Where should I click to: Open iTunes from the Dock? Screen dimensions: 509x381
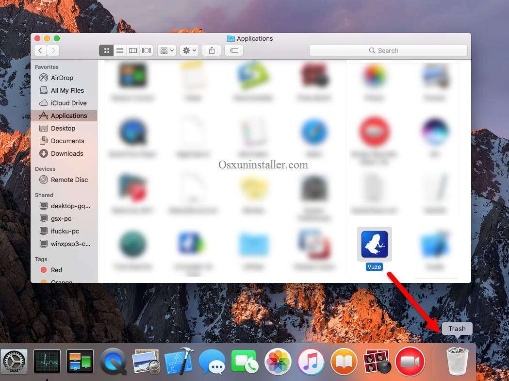(x=311, y=362)
